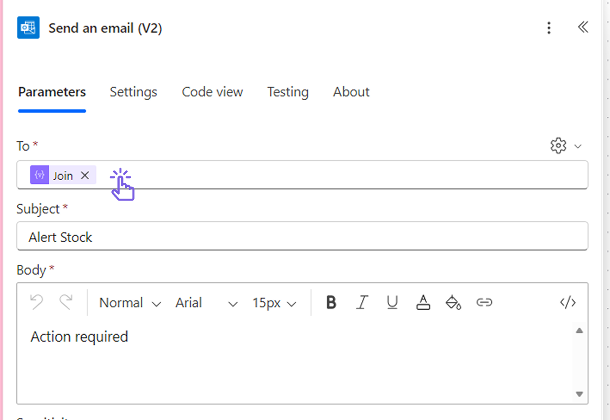Collapse the panel with double chevron
This screenshot has height=420, width=610.
coord(582,28)
